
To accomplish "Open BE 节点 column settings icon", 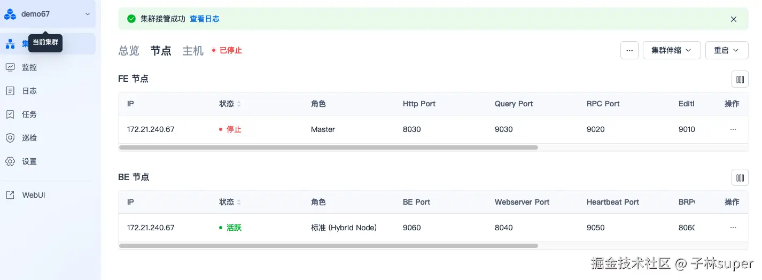I will click(x=740, y=177).
